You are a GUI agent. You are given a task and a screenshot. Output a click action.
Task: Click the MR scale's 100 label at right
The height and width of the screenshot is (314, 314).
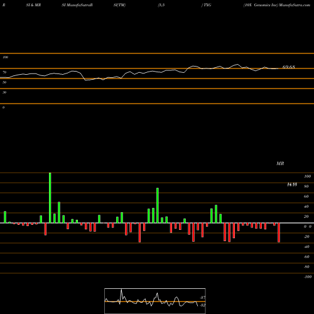pos(307,176)
